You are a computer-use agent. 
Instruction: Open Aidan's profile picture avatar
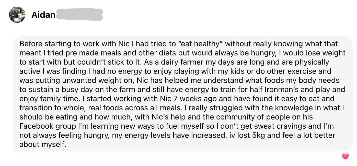click(17, 15)
